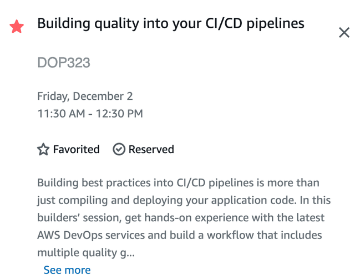
Task: Click the red favorite star beside title
Action: coord(17,27)
